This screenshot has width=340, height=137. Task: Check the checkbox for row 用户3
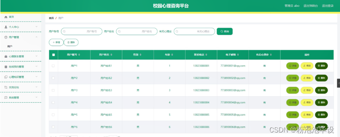coord(53,90)
